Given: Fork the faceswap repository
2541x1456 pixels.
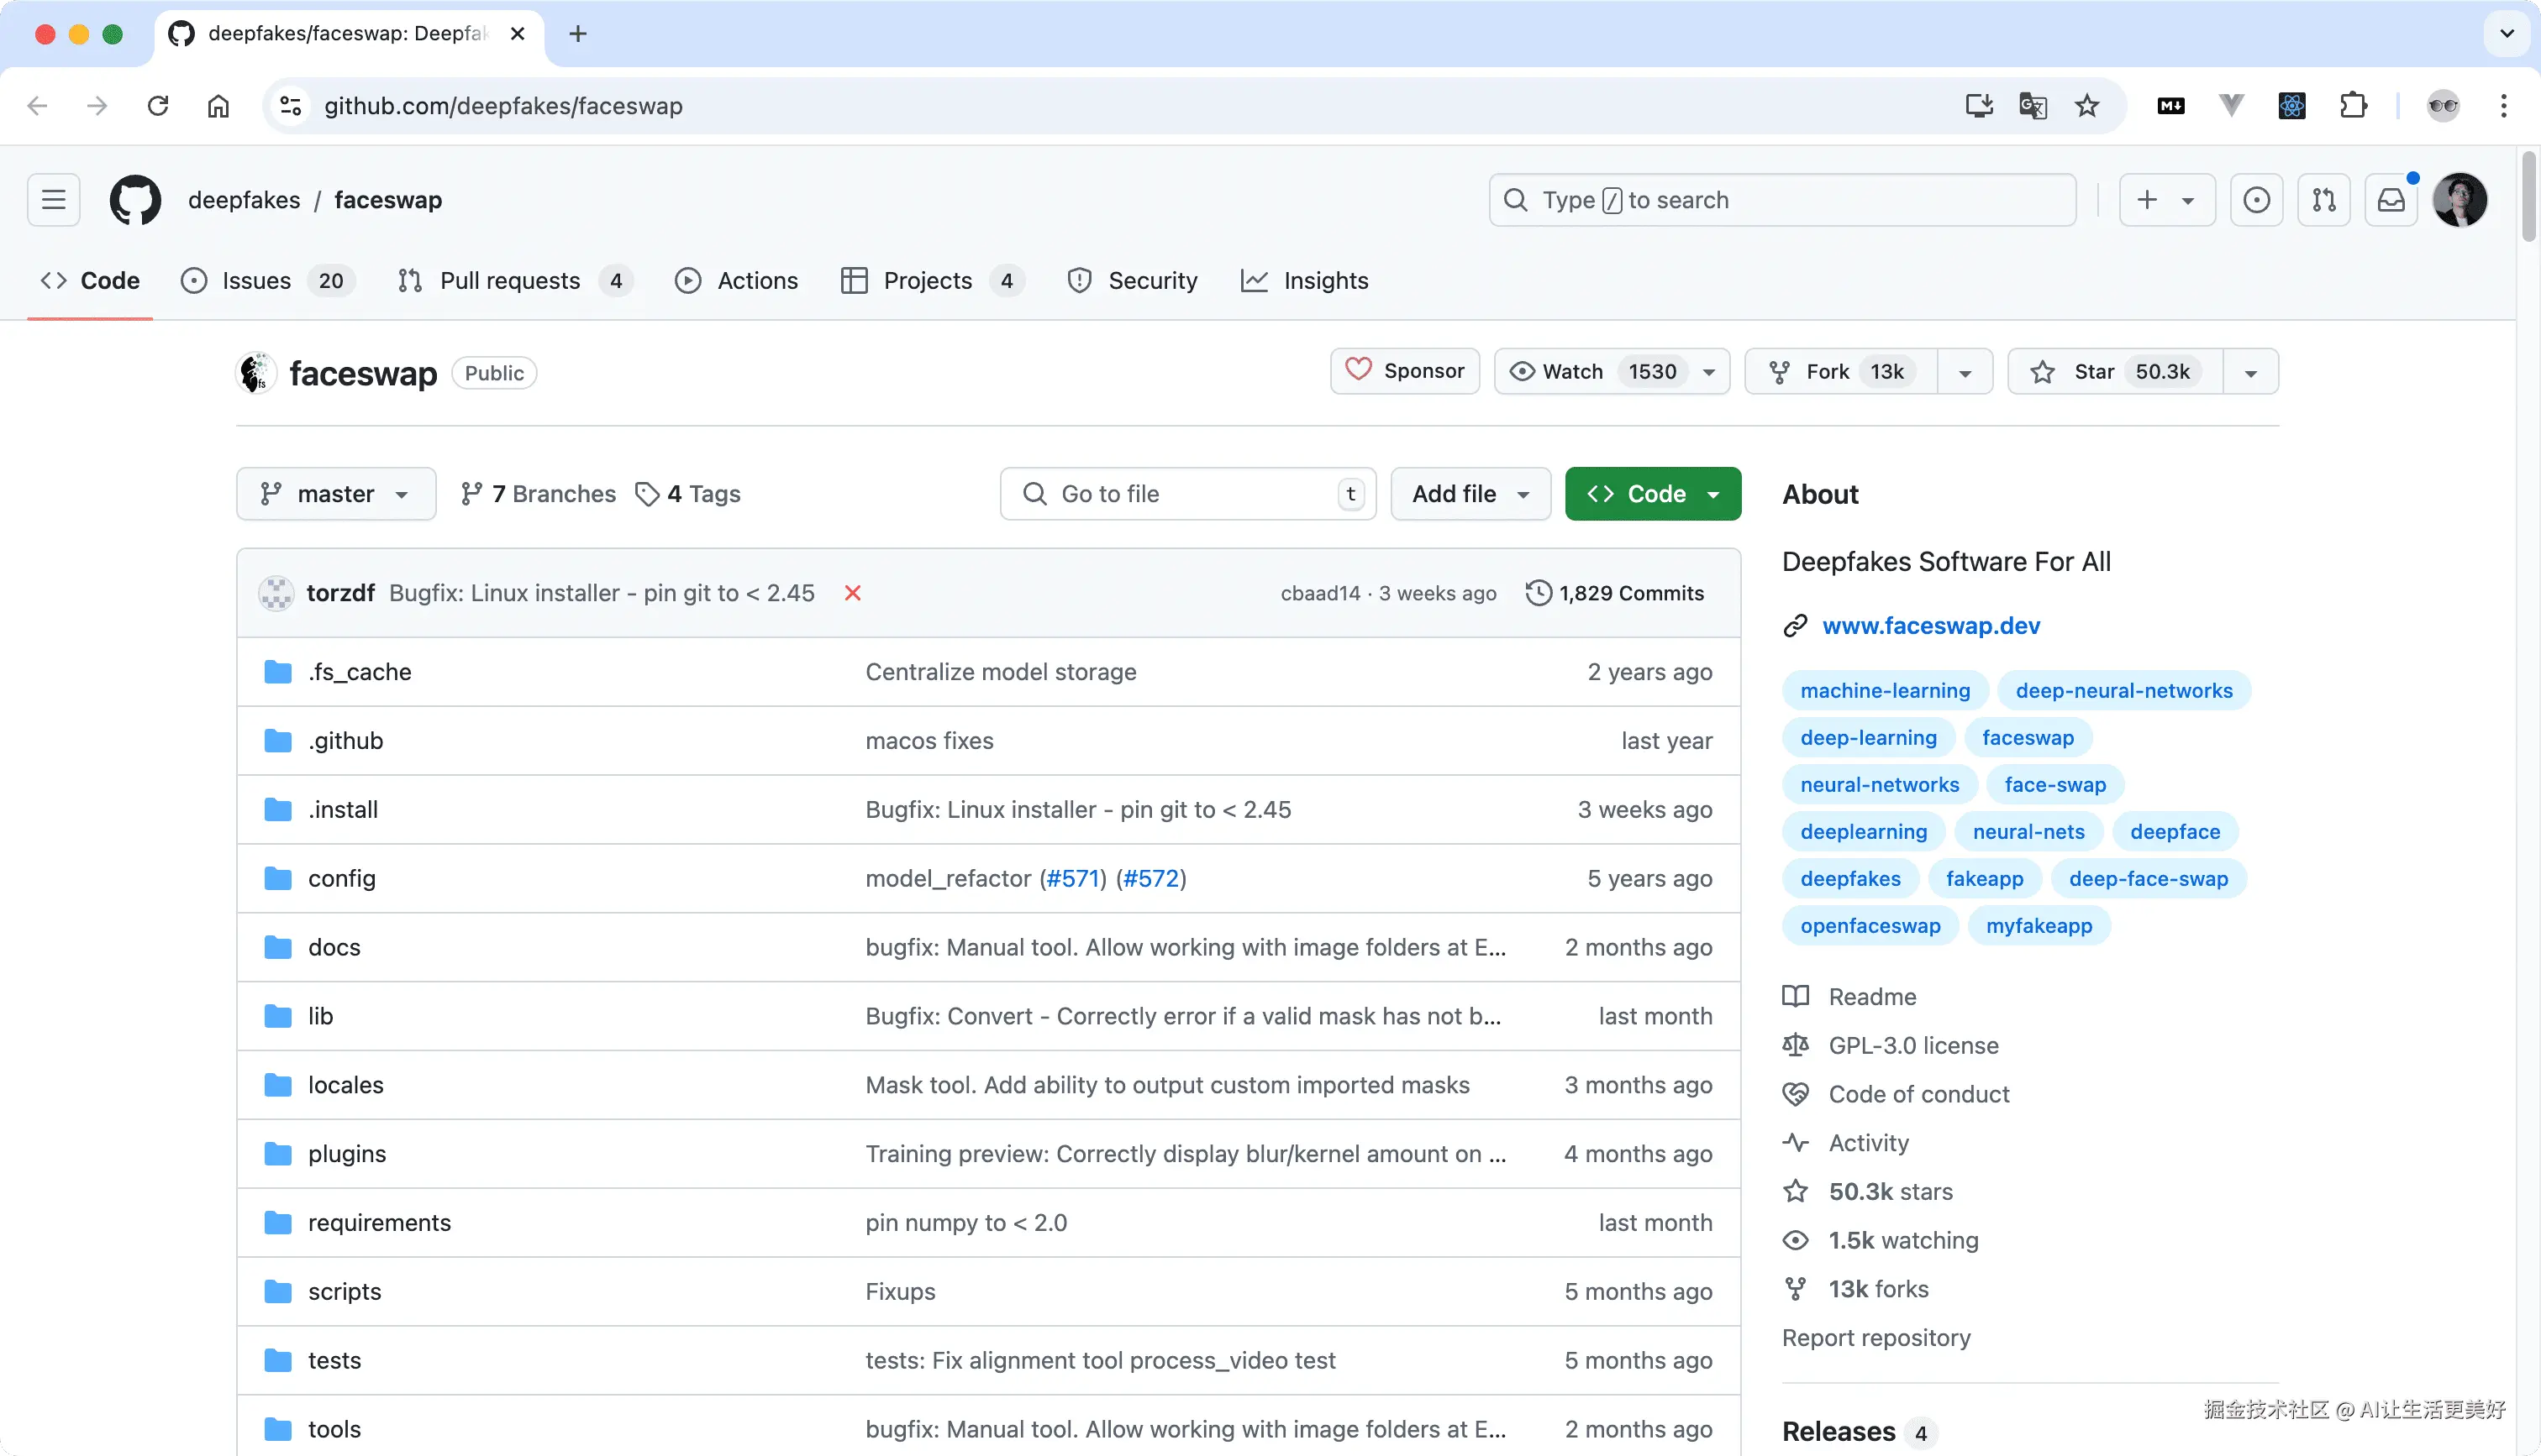Looking at the screenshot, I should coord(1842,372).
